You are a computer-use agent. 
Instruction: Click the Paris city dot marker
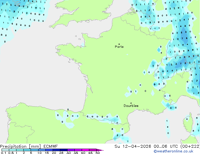pyautogui.click(x=119, y=44)
